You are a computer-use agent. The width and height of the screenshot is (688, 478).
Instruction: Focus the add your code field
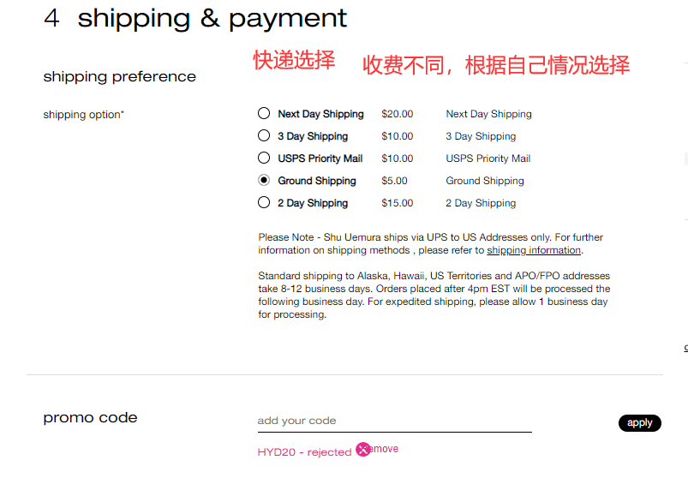pos(394,421)
